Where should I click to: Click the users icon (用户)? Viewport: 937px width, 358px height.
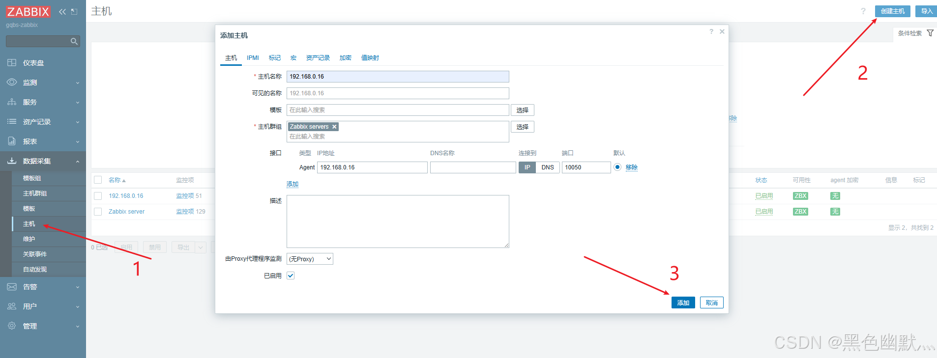point(12,306)
